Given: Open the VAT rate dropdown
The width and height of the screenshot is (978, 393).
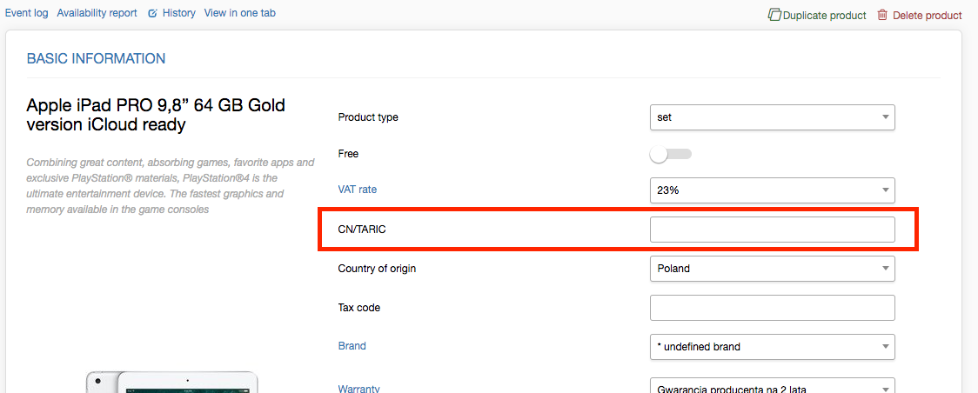Looking at the screenshot, I should click(772, 190).
